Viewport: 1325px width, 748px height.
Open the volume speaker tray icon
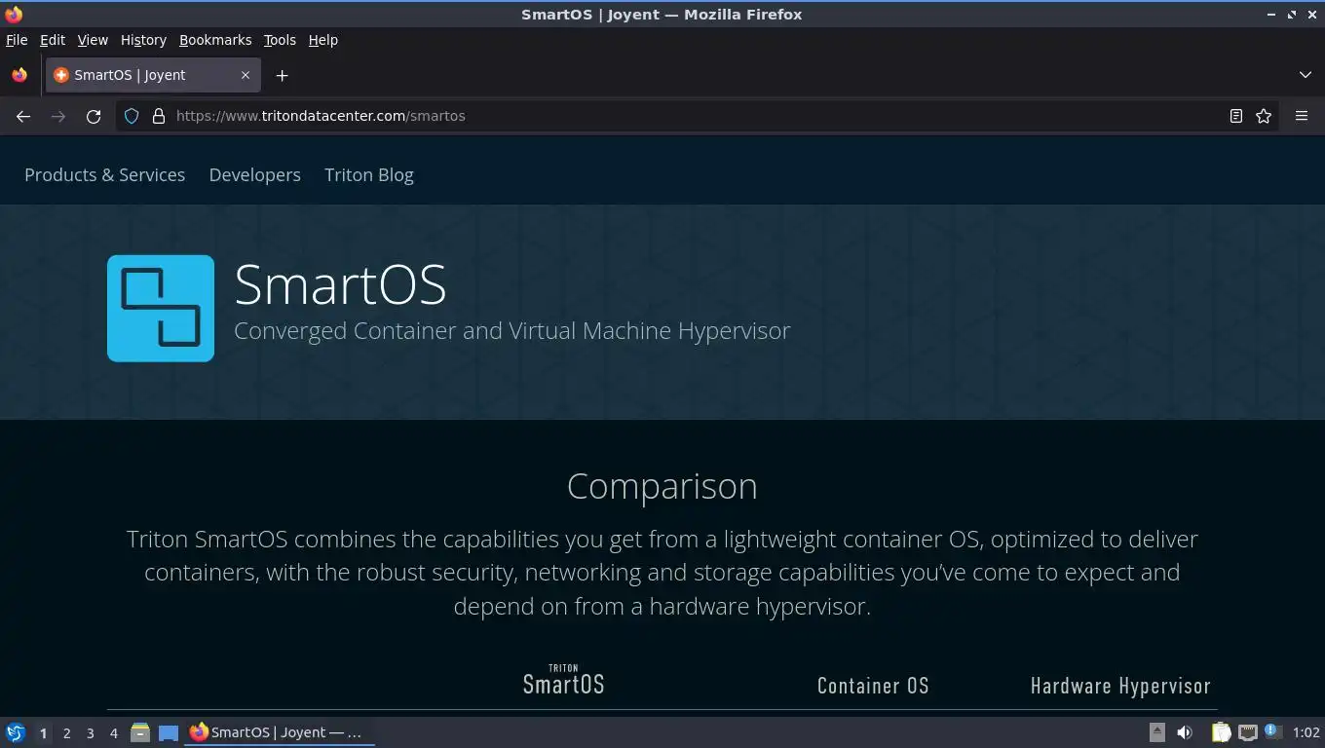coord(1185,732)
